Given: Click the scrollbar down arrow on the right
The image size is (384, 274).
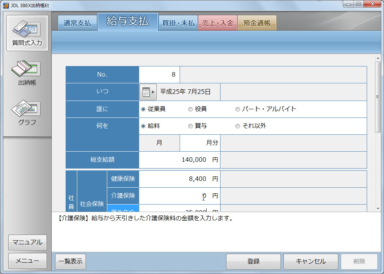Looking at the screenshot, I should [378, 209].
